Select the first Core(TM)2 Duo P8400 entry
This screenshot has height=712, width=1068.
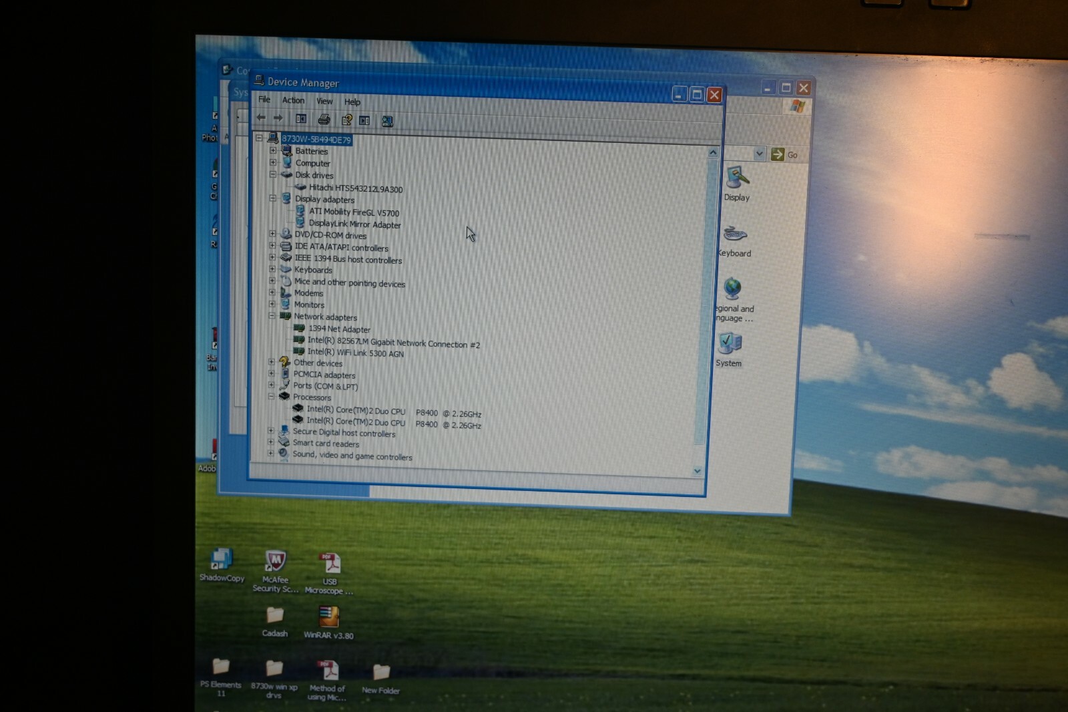click(394, 411)
